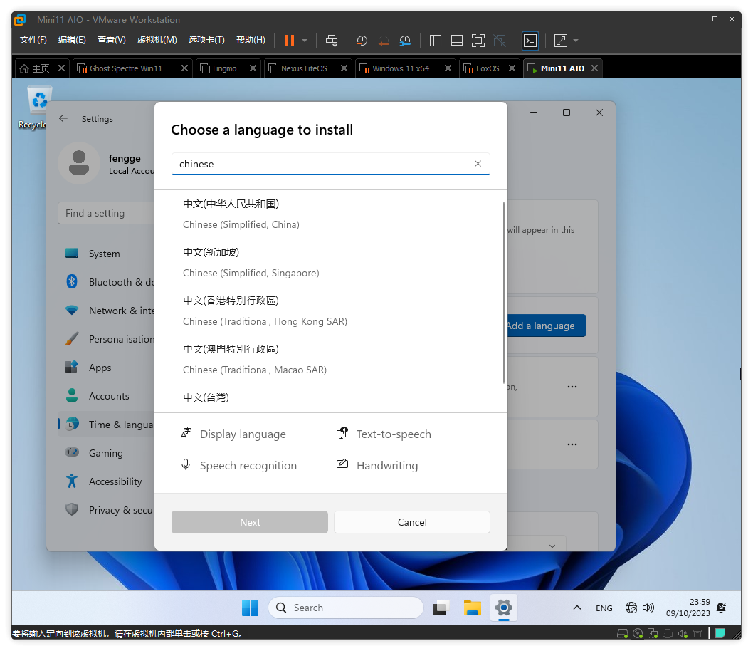Click the Find a setting search box

pos(107,213)
